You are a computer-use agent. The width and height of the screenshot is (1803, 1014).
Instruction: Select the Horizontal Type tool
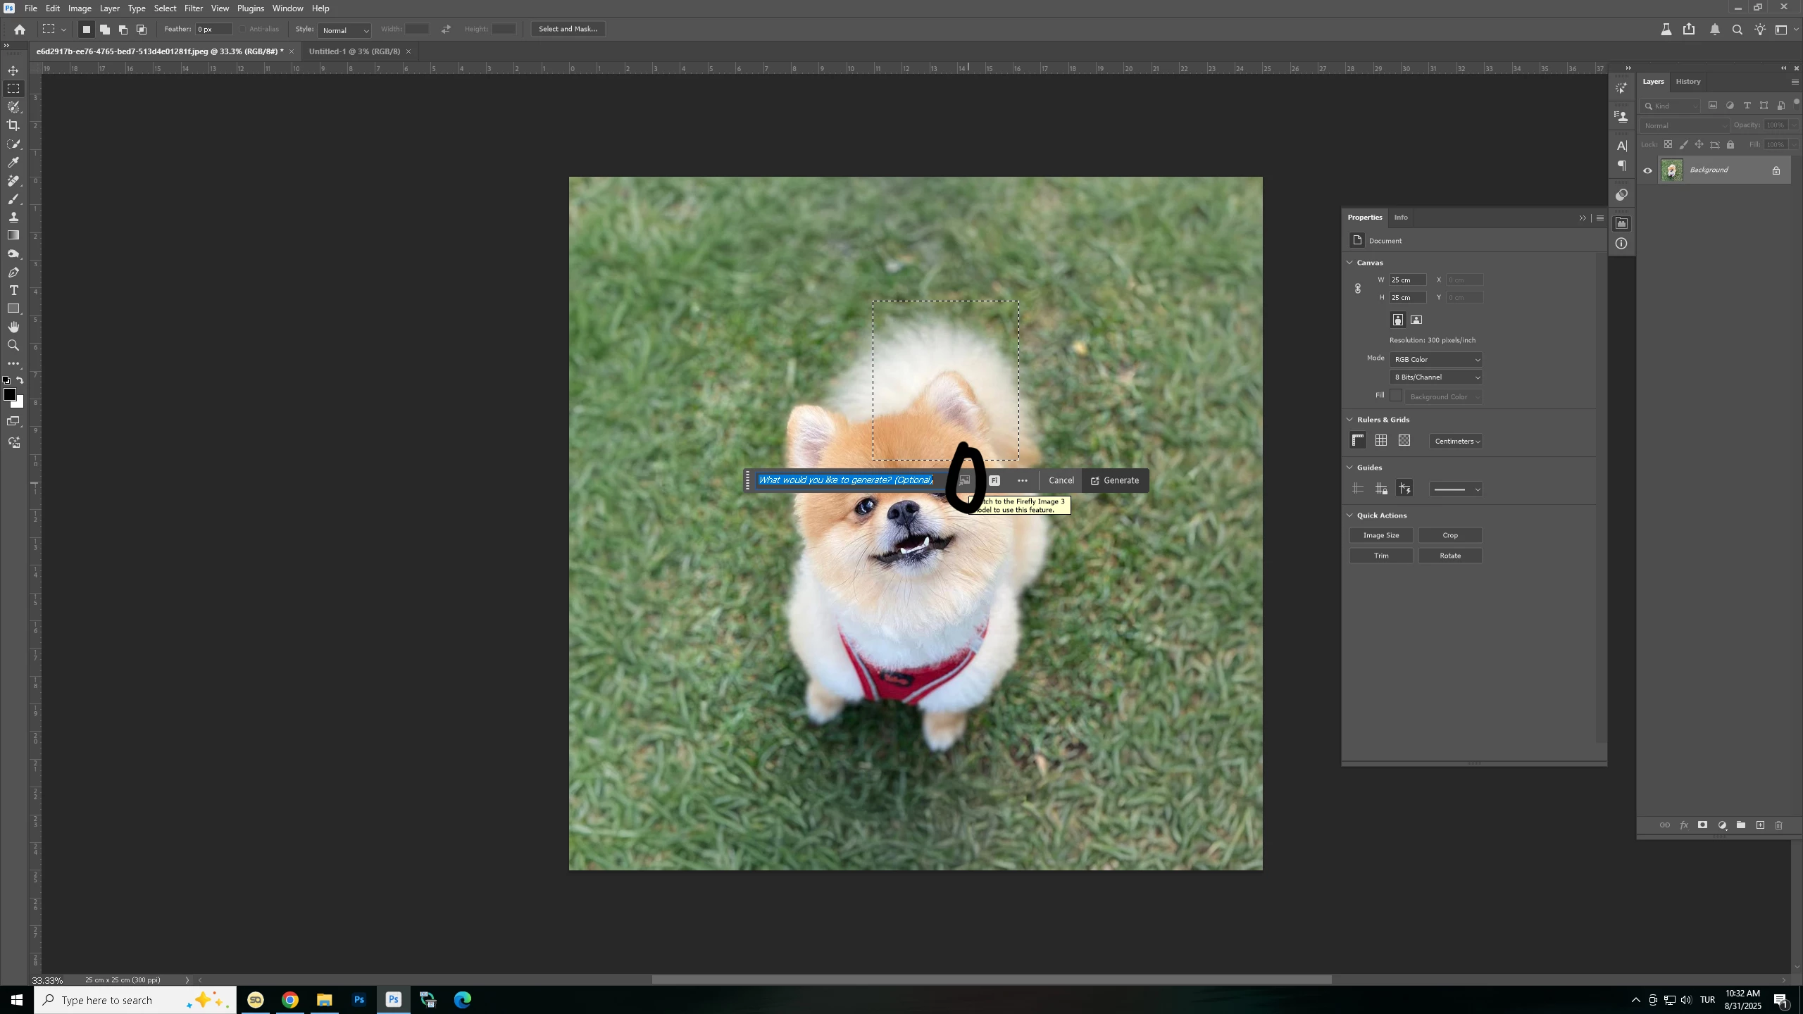[x=13, y=290]
